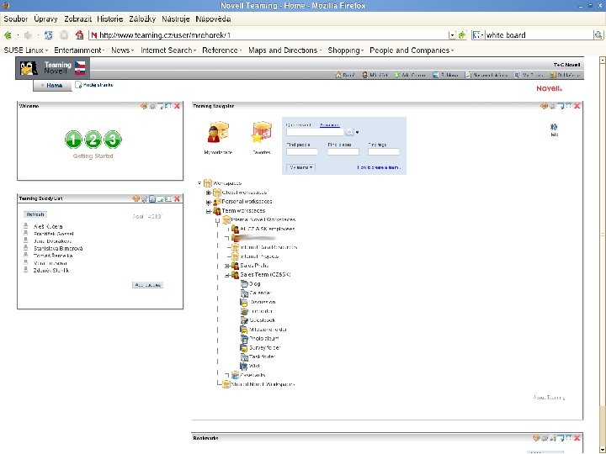Expand the Personal workspaces tree node
This screenshot has height=454, width=606.
click(x=209, y=202)
